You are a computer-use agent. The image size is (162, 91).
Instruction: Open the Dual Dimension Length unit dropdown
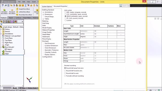87,34
